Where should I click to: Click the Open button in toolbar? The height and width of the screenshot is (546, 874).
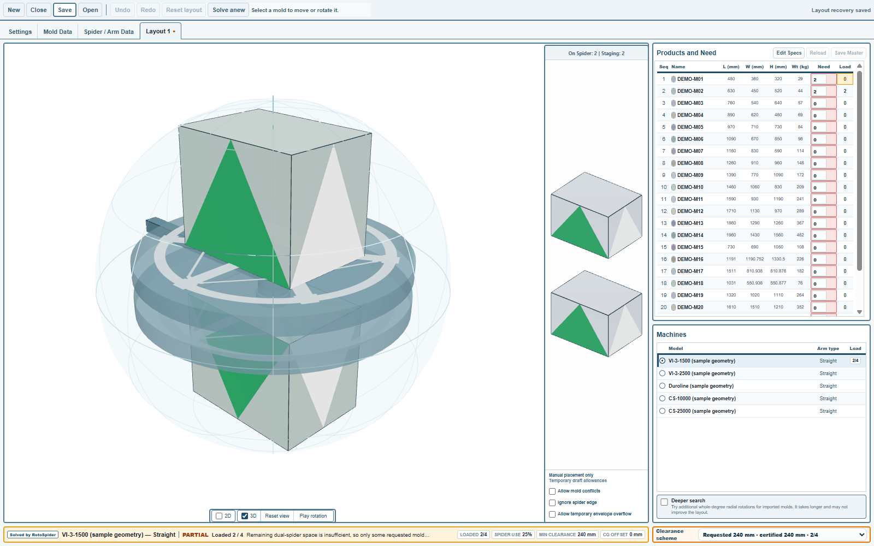(x=90, y=10)
